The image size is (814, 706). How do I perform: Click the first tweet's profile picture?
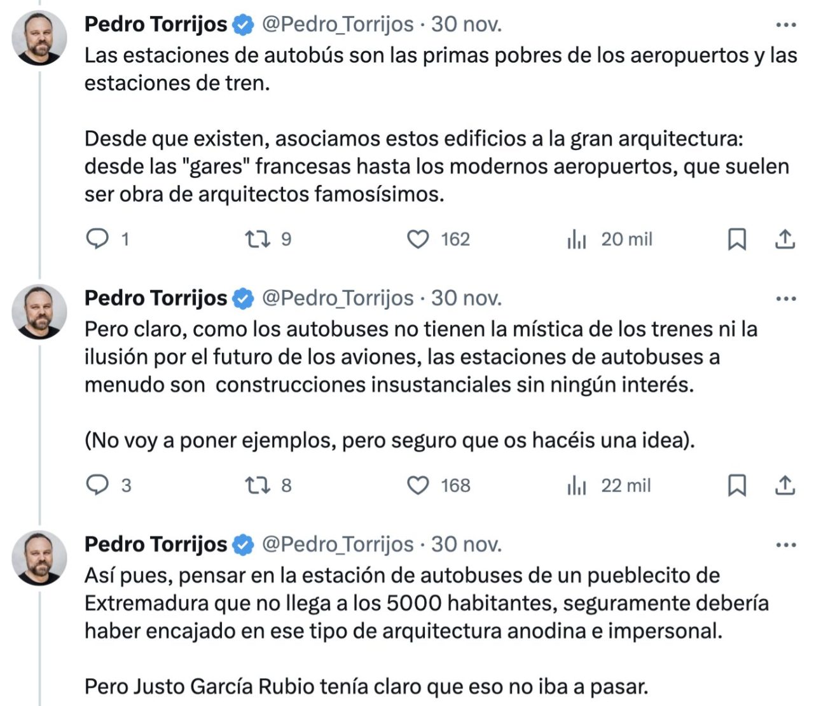click(x=39, y=38)
